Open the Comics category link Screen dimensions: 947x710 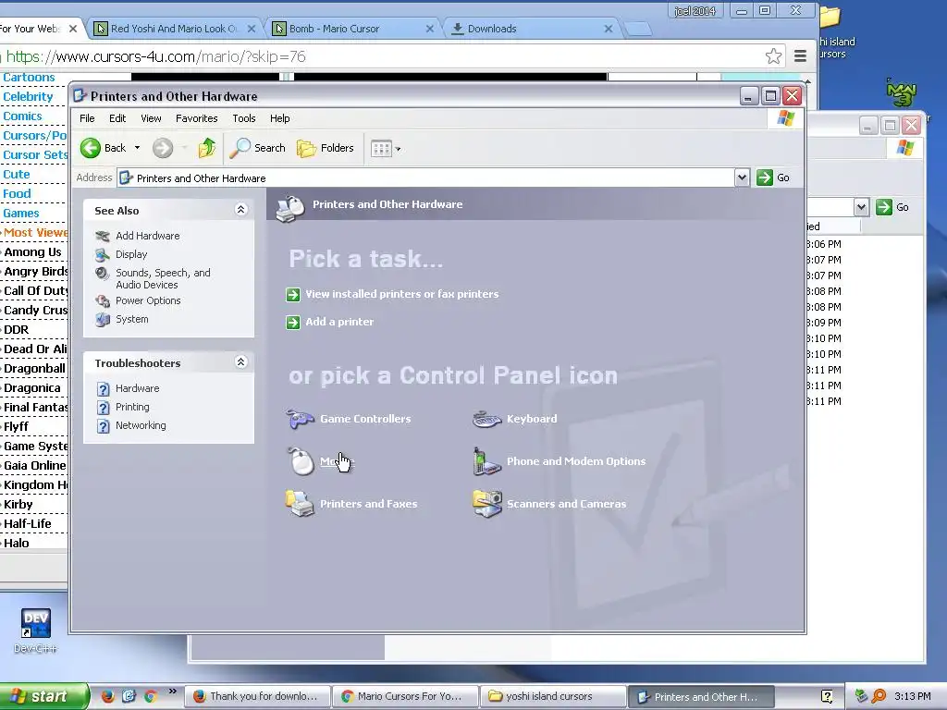22,116
